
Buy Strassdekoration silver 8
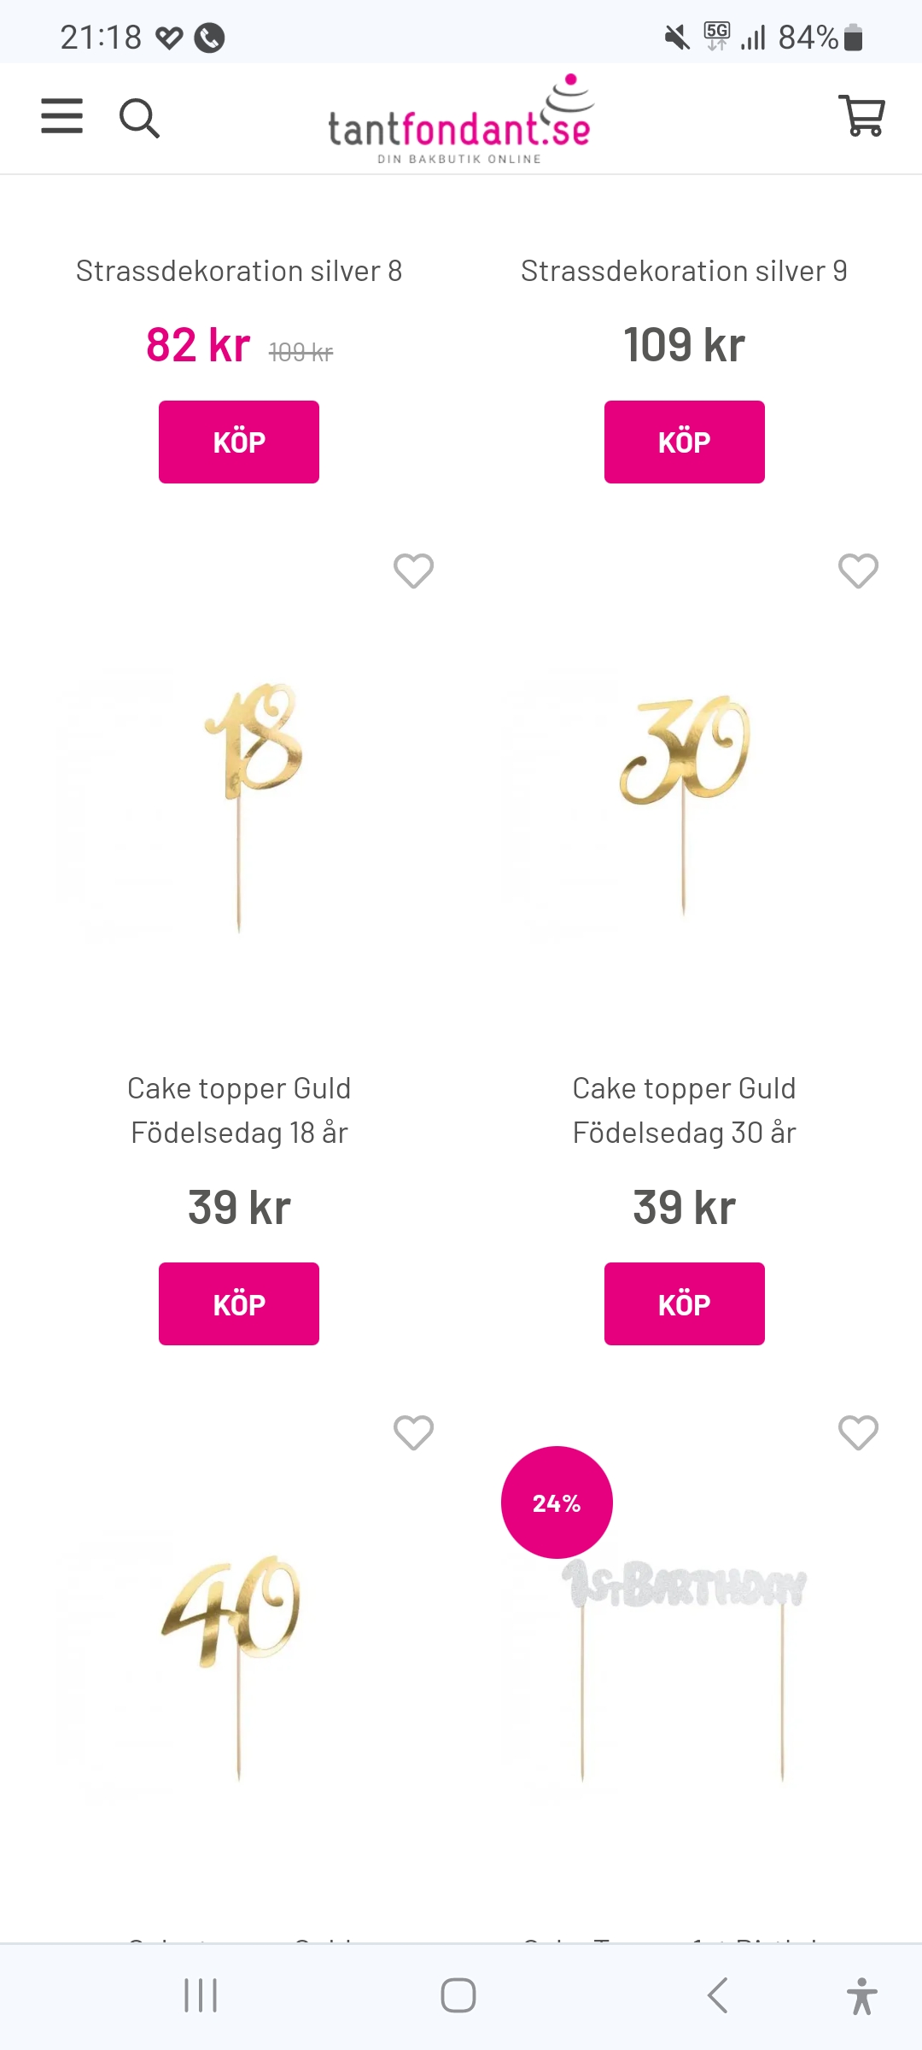[239, 442]
